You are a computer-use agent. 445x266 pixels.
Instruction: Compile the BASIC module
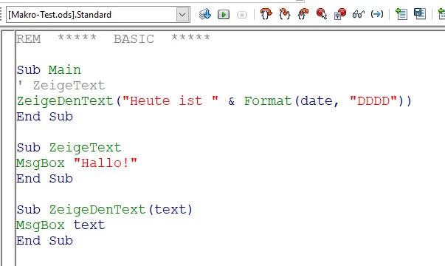point(205,14)
